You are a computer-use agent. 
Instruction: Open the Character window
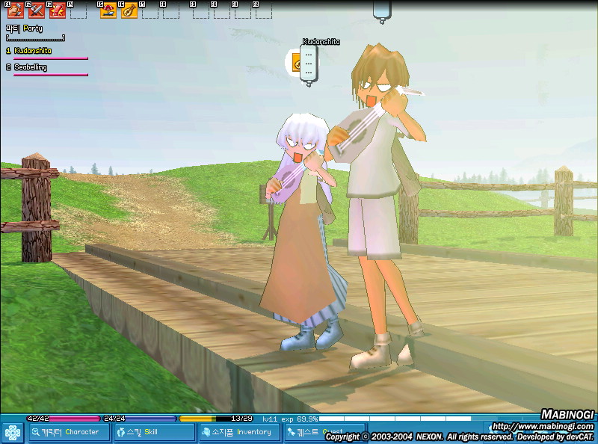coord(69,432)
